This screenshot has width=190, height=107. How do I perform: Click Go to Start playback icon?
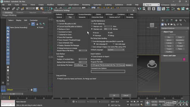pyautogui.click(x=128, y=102)
